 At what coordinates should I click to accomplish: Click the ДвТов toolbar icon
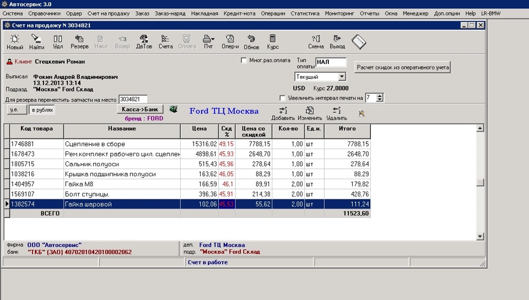[x=144, y=42]
